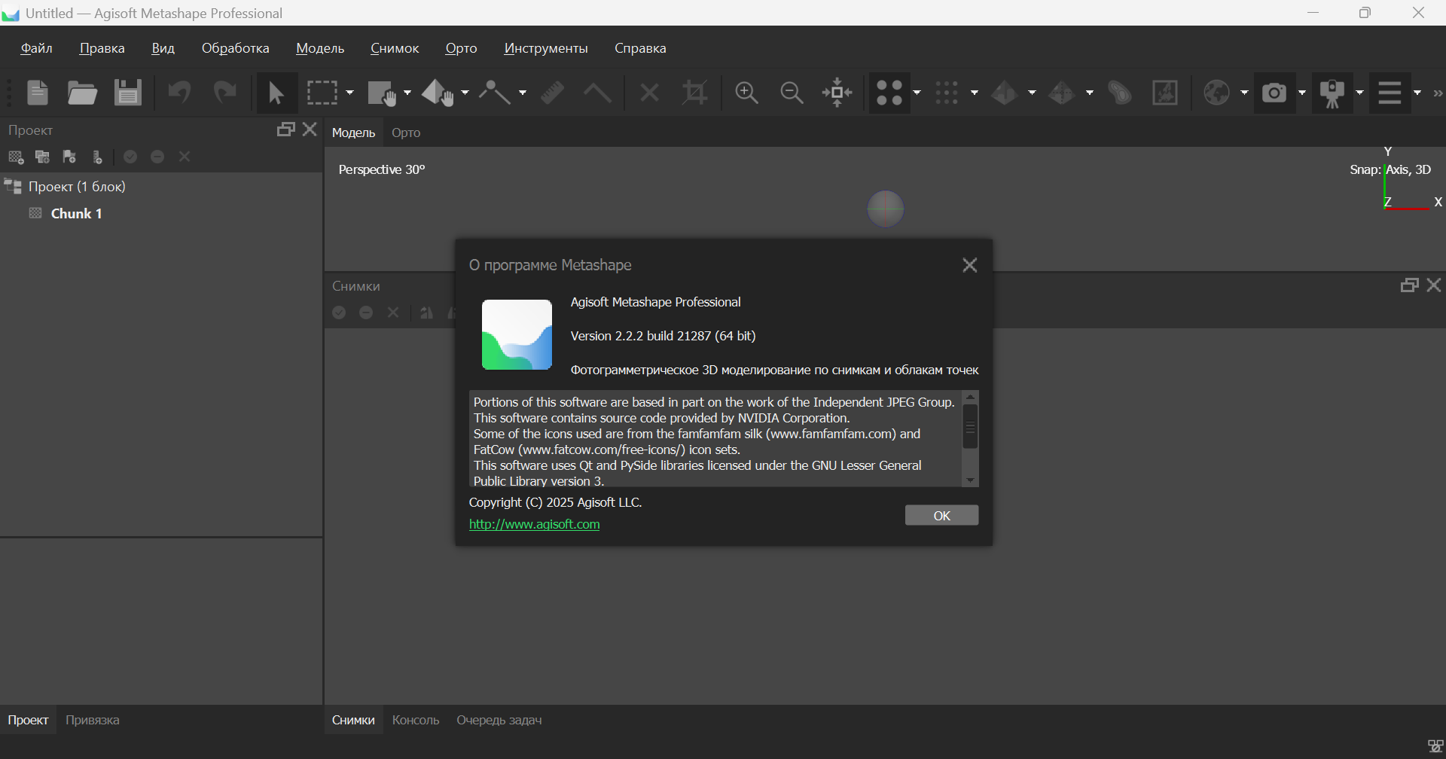Open a project with the folder icon
The width and height of the screenshot is (1446, 759).
tap(82, 93)
